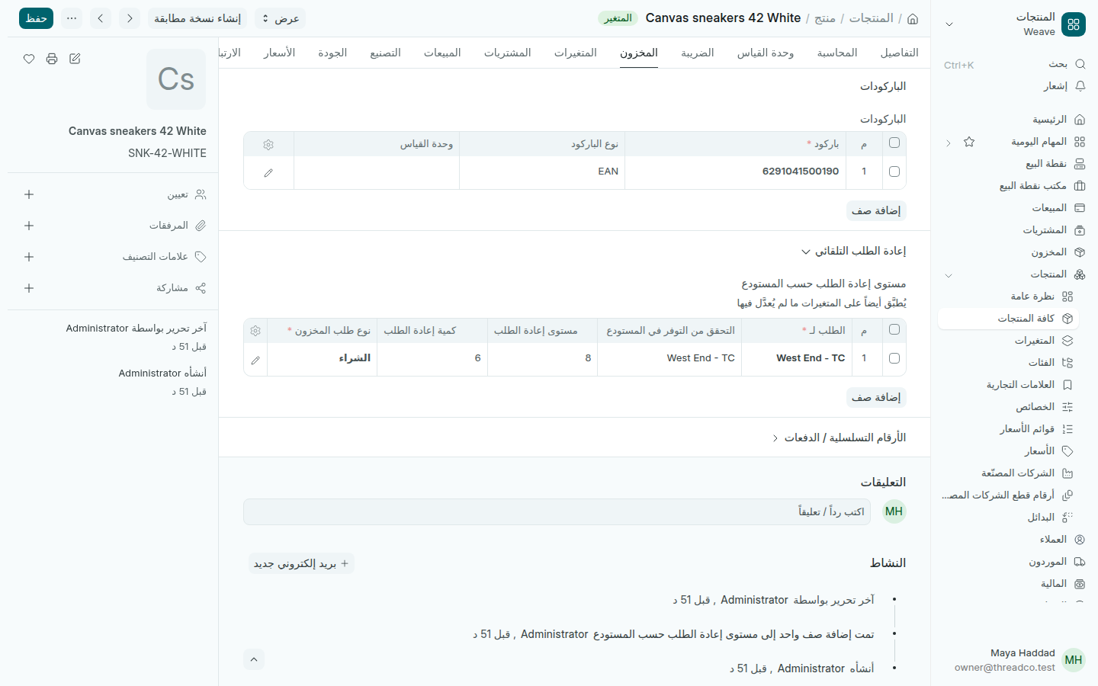This screenshot has width=1098, height=686.
Task: Add attachment with plus next to المرفقات
Action: (29, 226)
